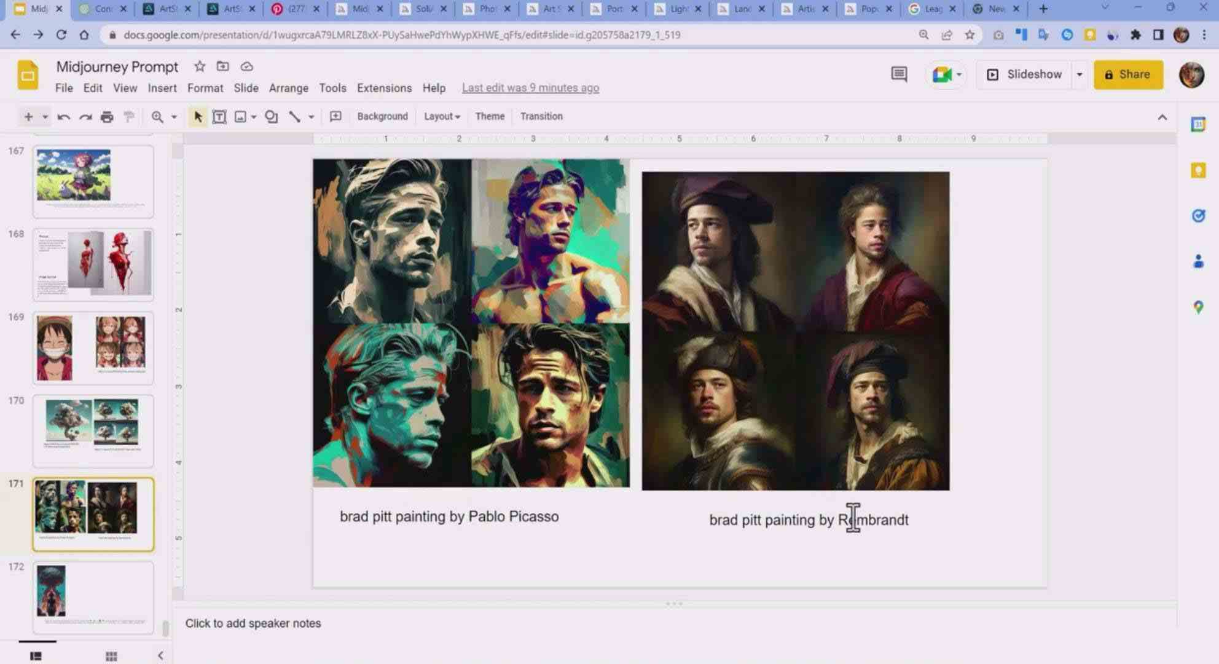Open the Layout dropdown
The image size is (1219, 664).
point(442,116)
